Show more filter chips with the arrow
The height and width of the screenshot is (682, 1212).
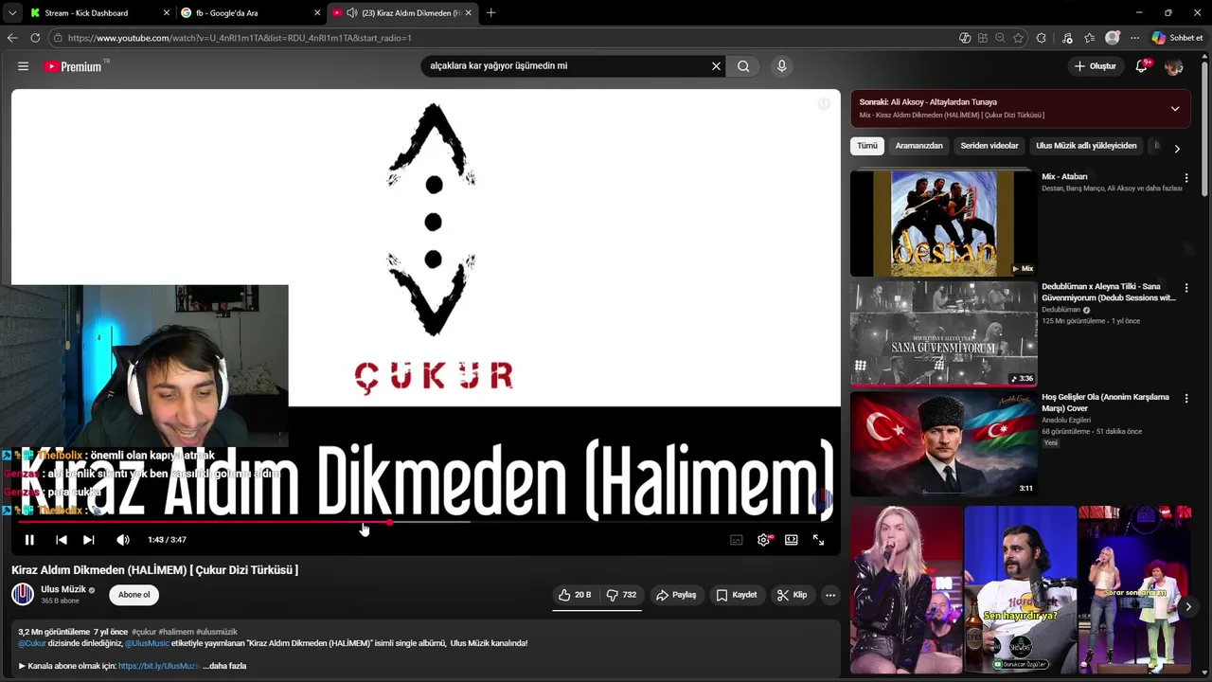1177,149
